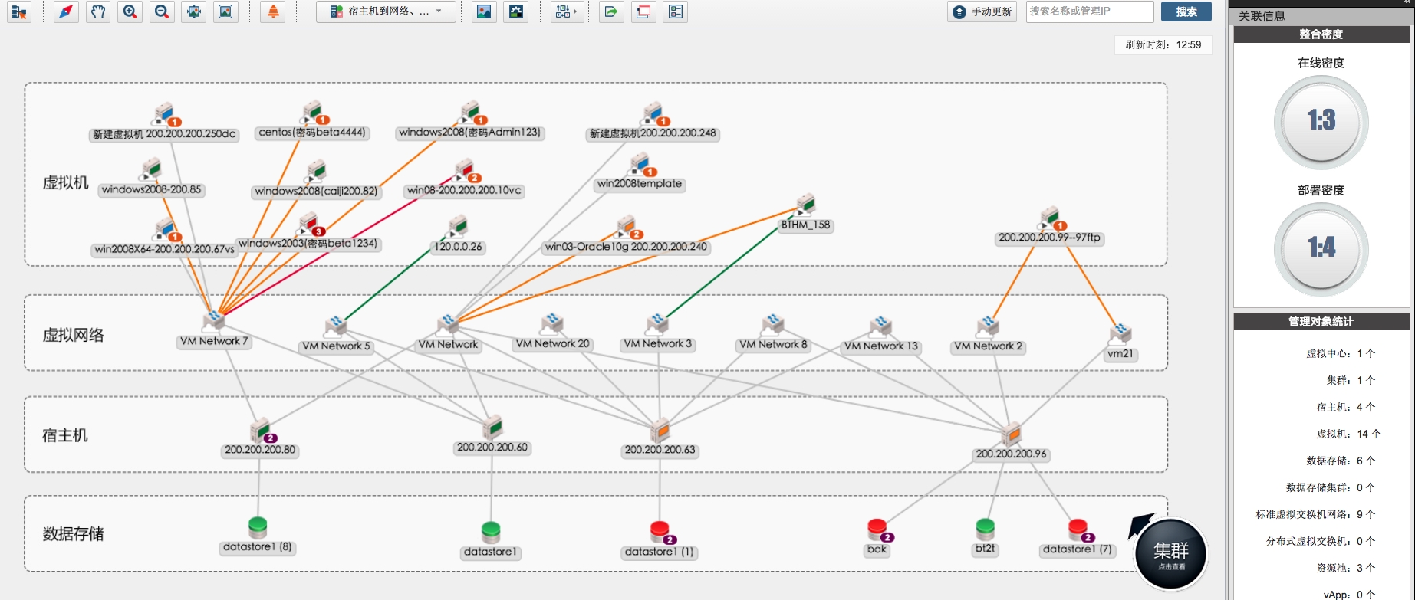1415x600 pixels.
Task: Click the zoom out magnifier icon
Action: 161,11
